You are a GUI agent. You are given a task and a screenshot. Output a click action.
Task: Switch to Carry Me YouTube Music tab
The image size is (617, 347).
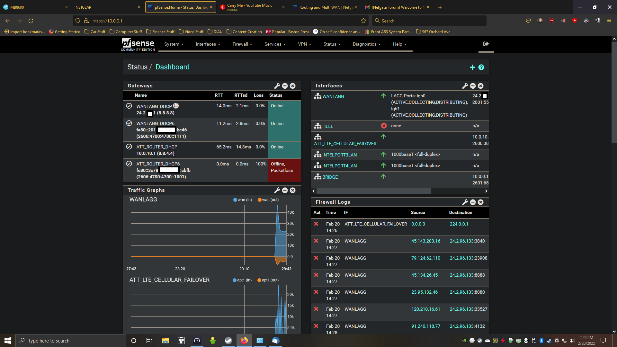pos(252,7)
